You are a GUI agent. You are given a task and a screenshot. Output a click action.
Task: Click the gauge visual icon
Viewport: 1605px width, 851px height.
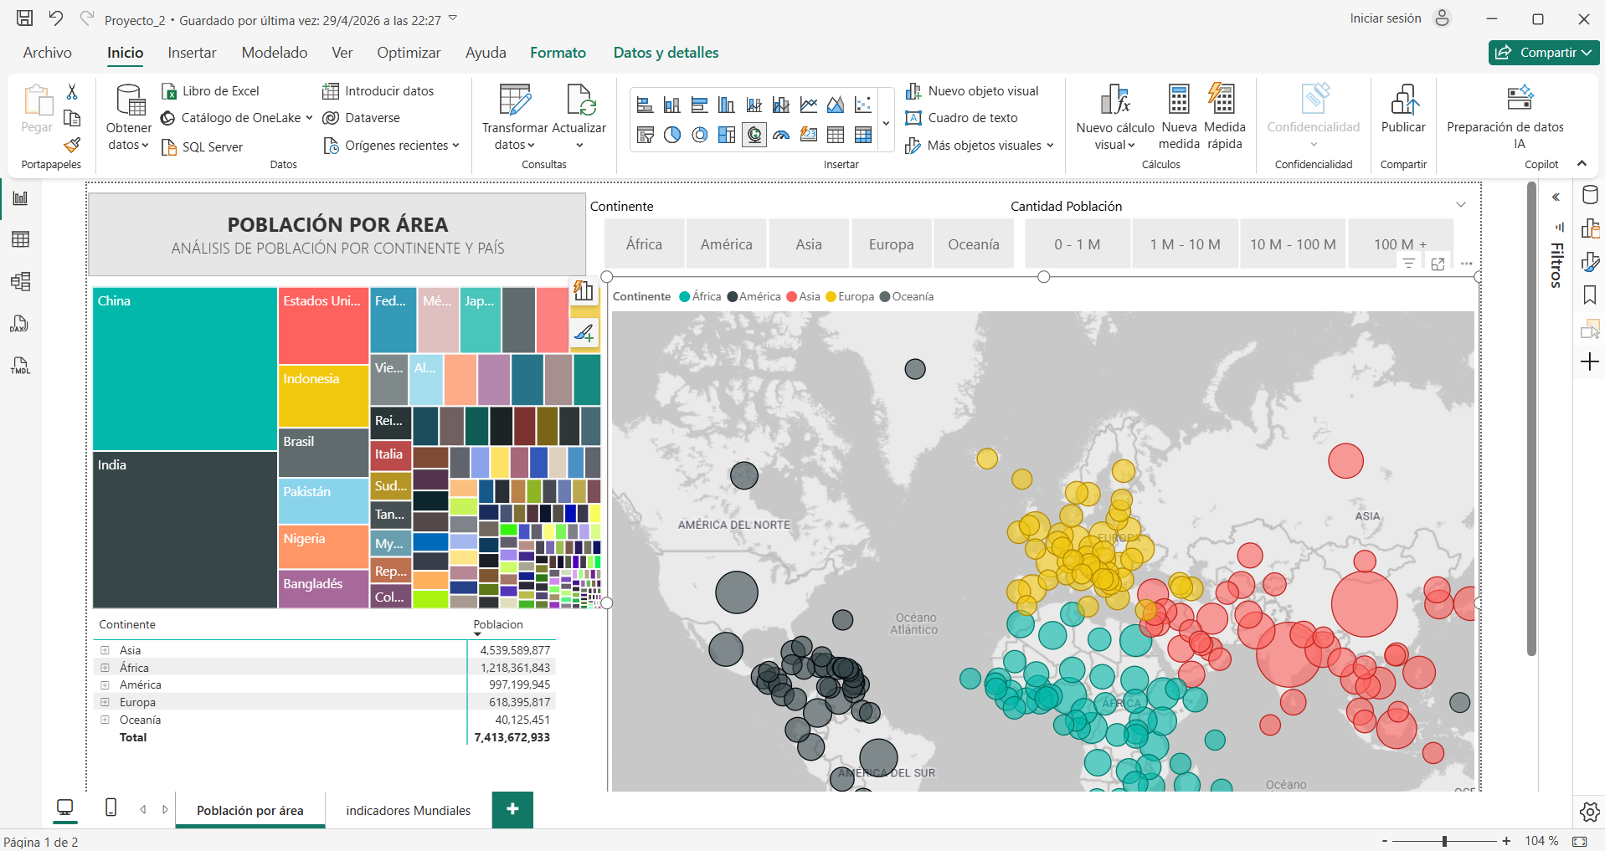[x=781, y=135]
